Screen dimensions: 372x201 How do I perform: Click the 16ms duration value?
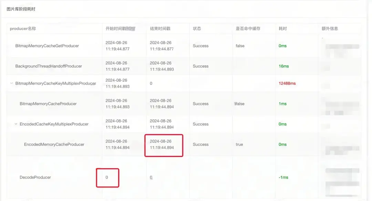[x=284, y=66]
